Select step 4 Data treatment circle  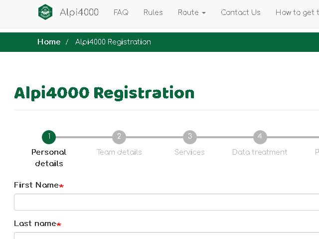(260, 137)
